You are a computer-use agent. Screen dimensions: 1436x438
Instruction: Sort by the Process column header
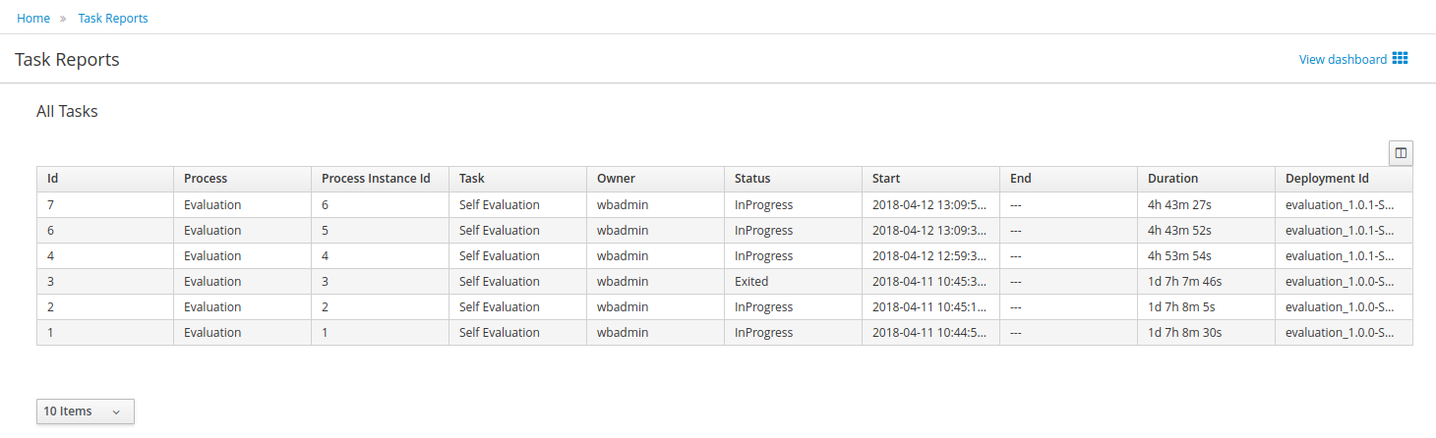[206, 179]
